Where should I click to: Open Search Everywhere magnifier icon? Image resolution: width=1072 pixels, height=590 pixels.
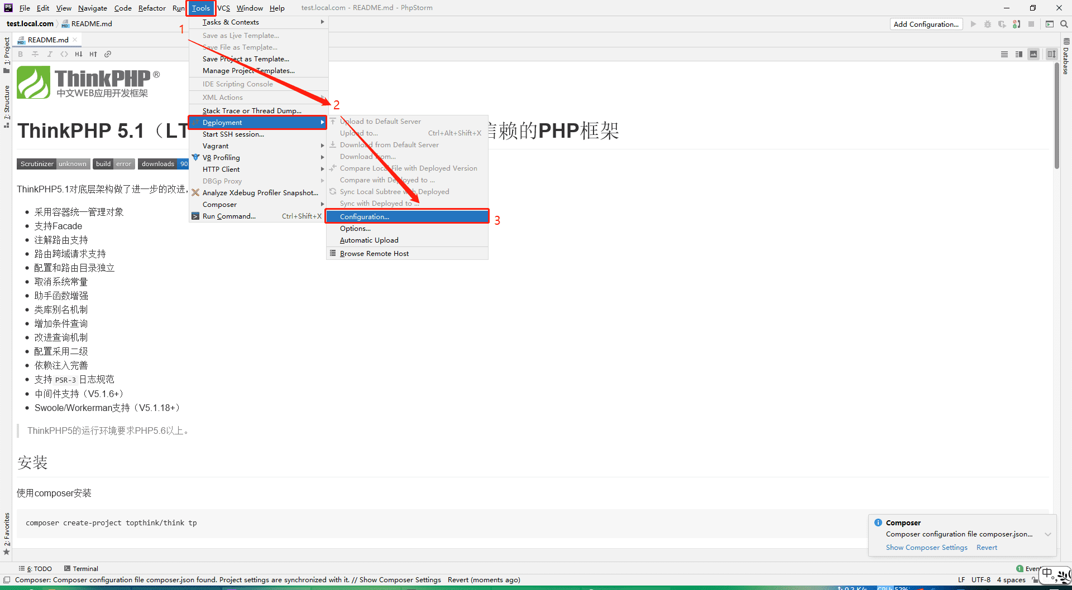point(1064,24)
